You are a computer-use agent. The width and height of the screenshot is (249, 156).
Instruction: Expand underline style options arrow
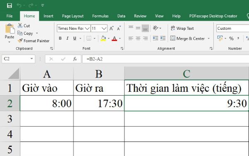(81, 38)
